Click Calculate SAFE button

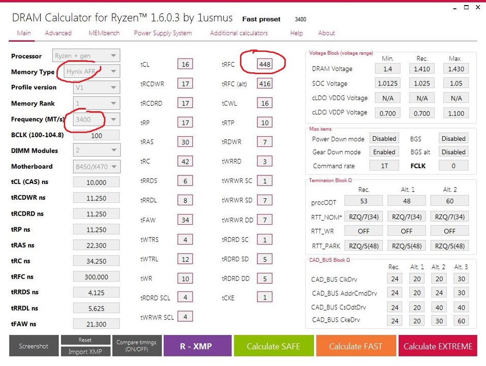(x=274, y=346)
